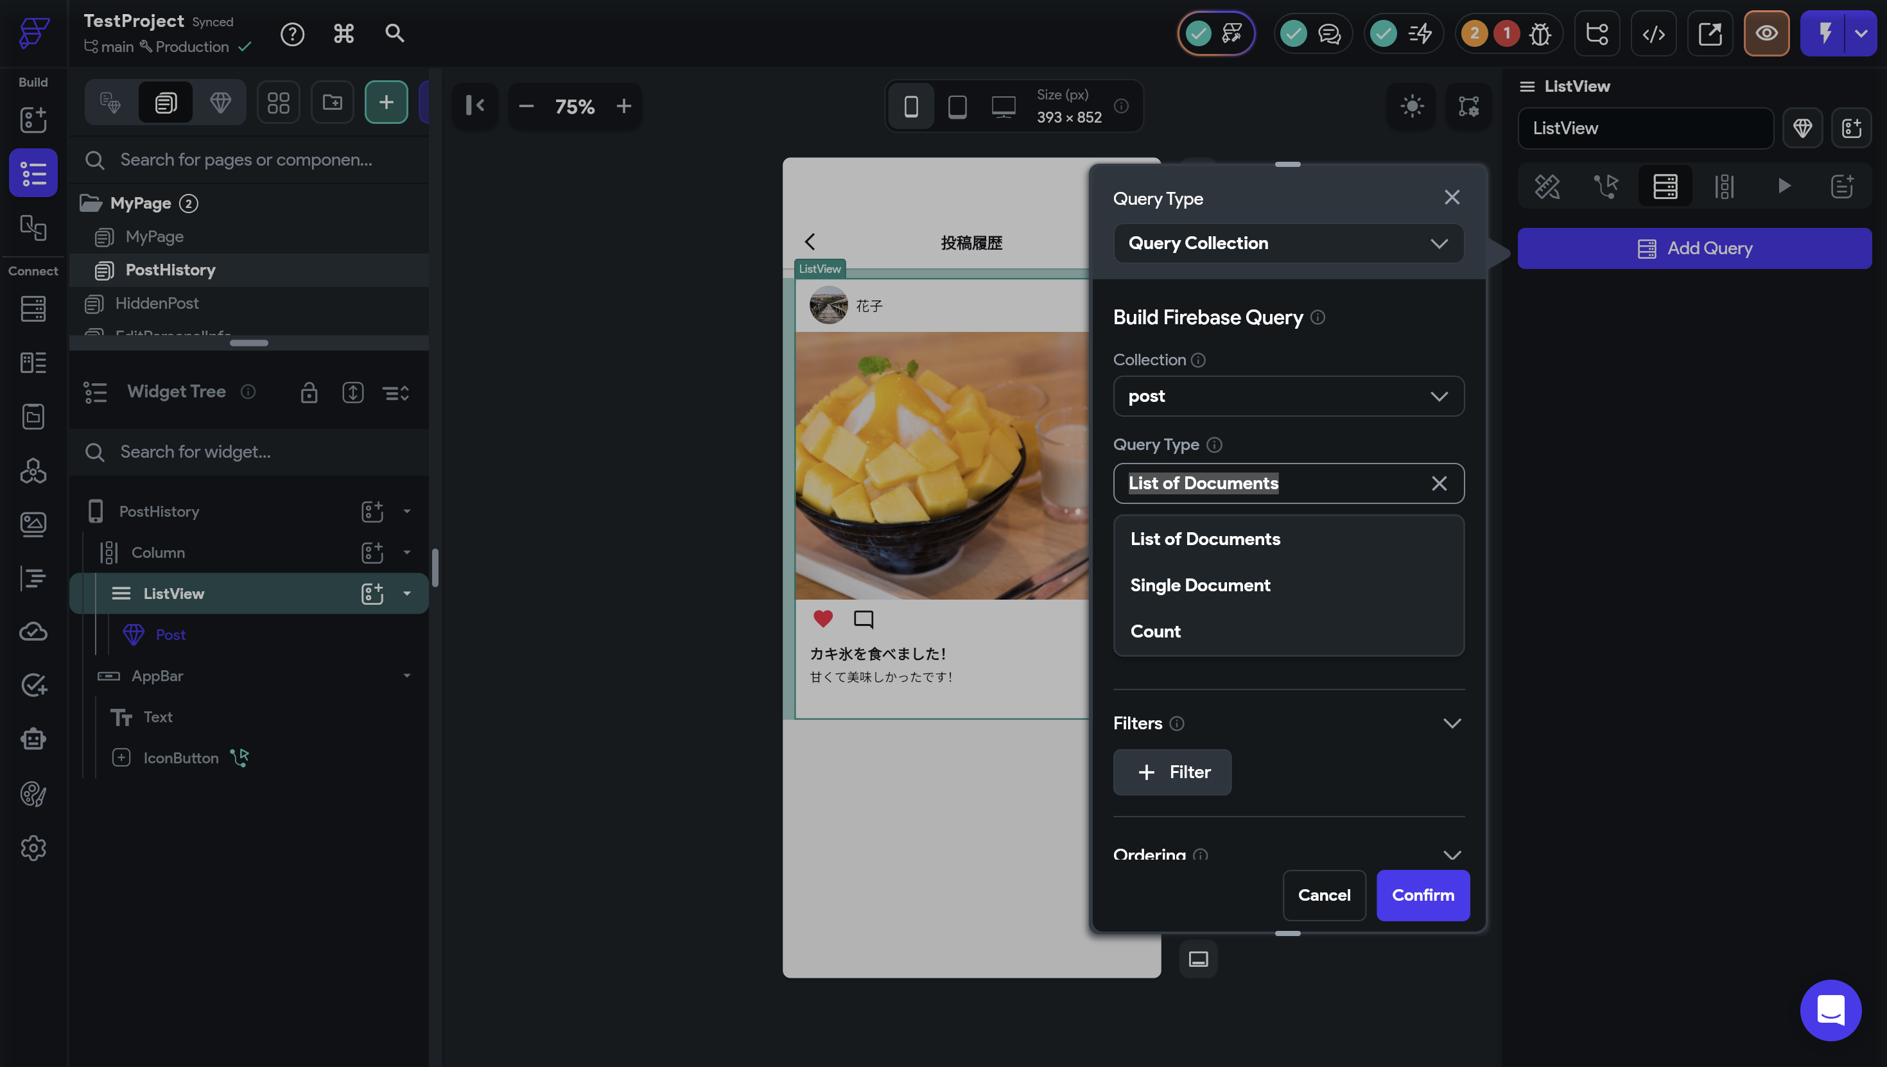
Task: Open the Query Collection dropdown
Action: point(1287,243)
